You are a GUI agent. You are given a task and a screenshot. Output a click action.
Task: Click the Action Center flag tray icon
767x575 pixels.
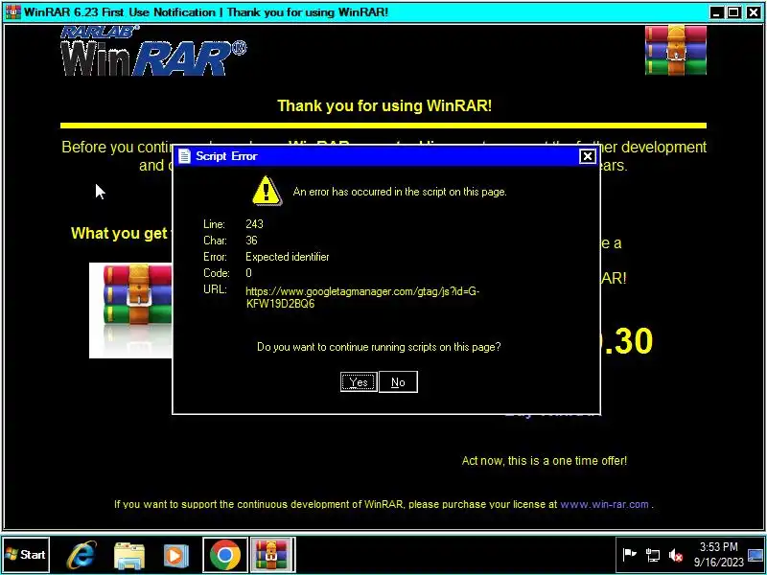pos(630,555)
